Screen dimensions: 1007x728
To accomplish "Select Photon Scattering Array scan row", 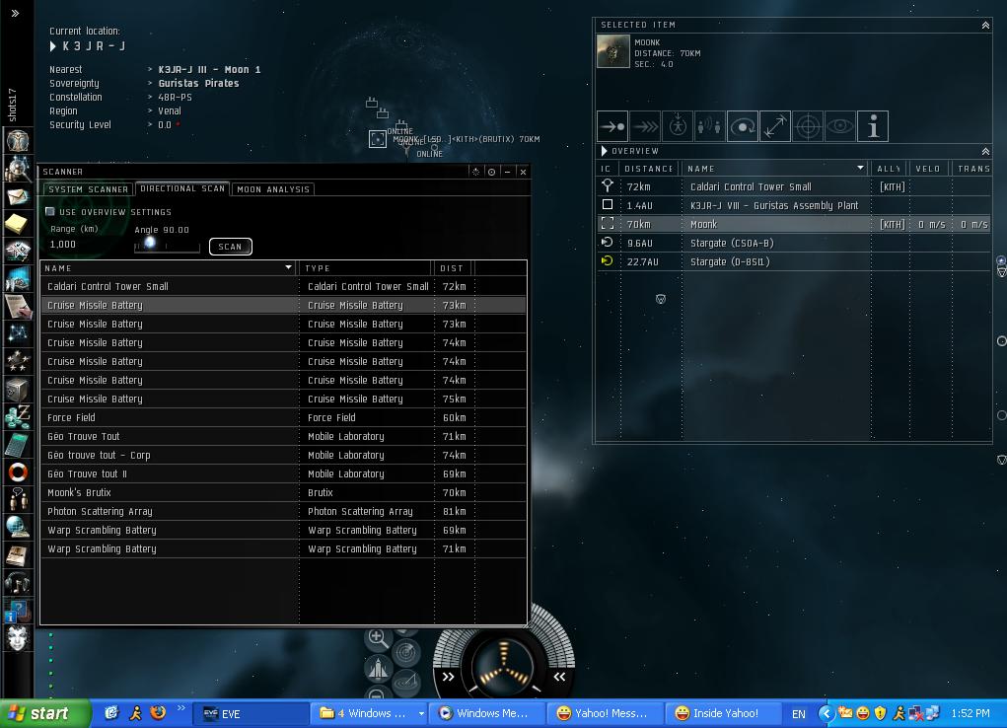I will 283,511.
